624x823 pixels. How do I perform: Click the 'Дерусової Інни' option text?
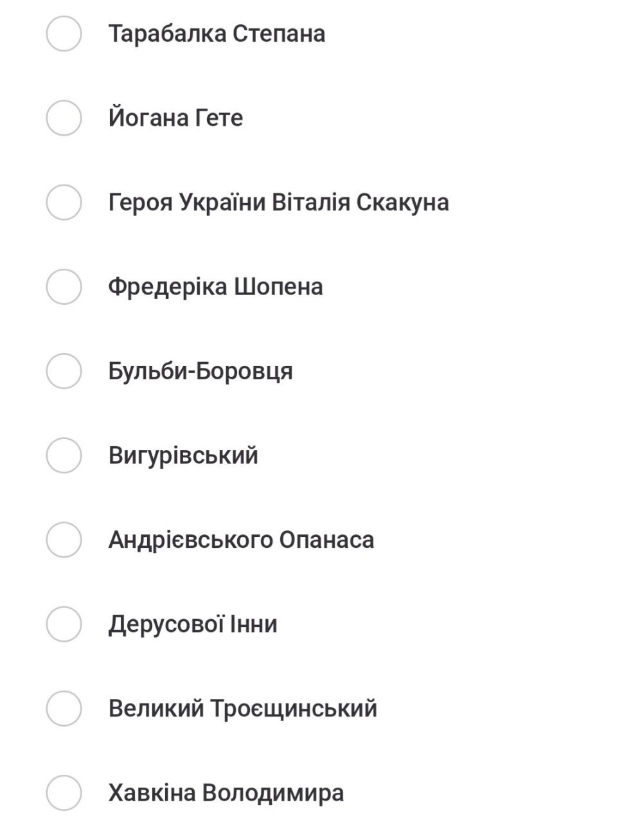193,624
